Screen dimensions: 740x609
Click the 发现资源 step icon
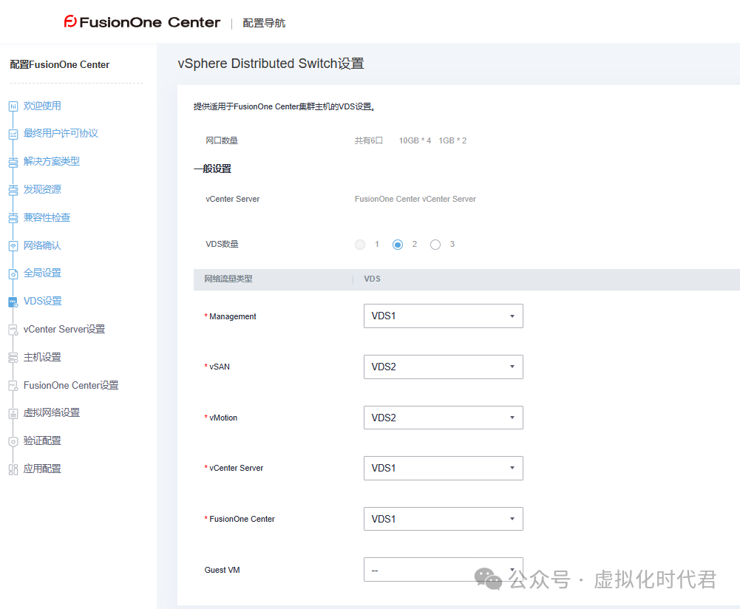click(13, 190)
